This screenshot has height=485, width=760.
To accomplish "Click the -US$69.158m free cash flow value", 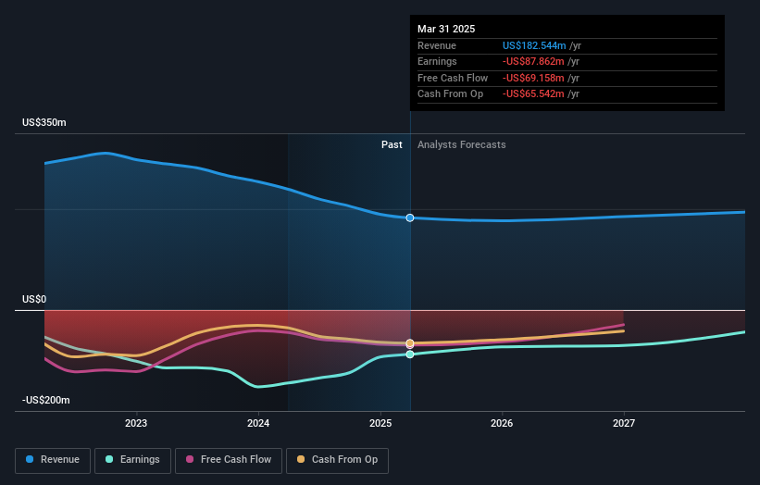I will coord(533,78).
